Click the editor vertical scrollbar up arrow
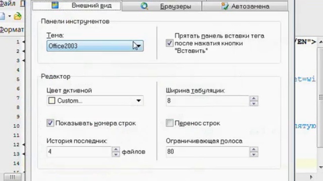This screenshot has width=323, height=181. pos(320,42)
